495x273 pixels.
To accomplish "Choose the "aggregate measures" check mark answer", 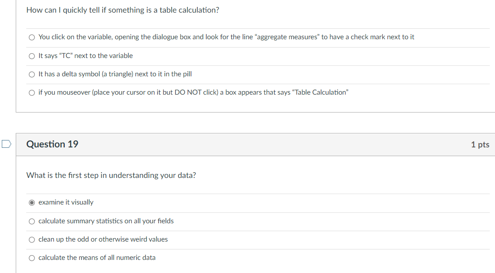I will 31,38.
